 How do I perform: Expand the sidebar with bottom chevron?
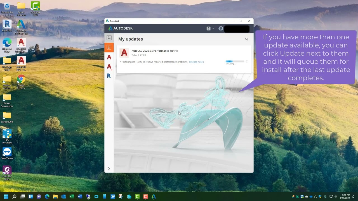tap(109, 169)
